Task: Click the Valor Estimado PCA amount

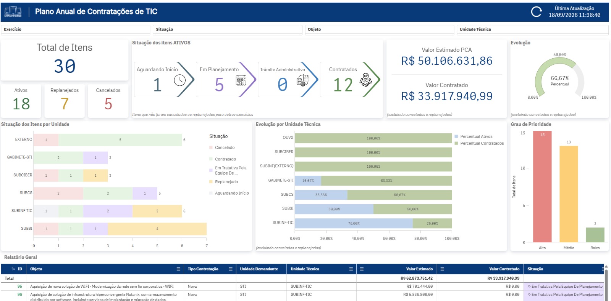Action: tap(447, 61)
